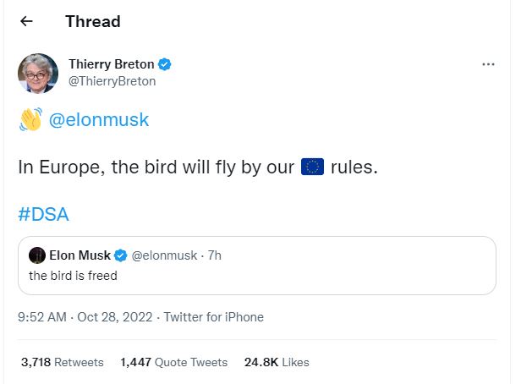Click the Thierry Breton display name

(112, 64)
